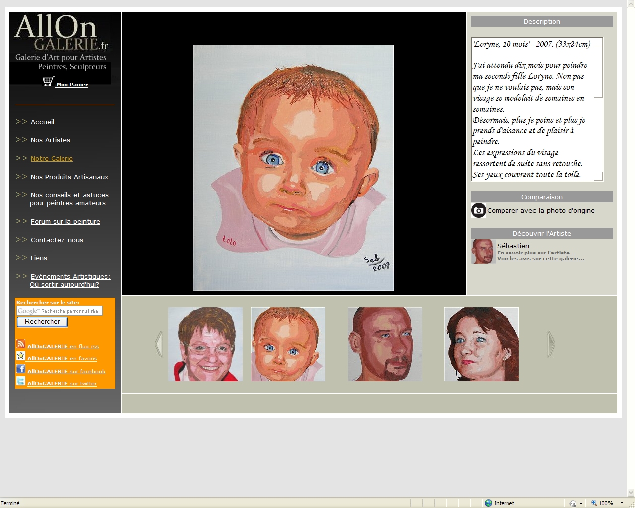Click the favorites star icon
Screen dimensions: 635x508
pos(21,356)
